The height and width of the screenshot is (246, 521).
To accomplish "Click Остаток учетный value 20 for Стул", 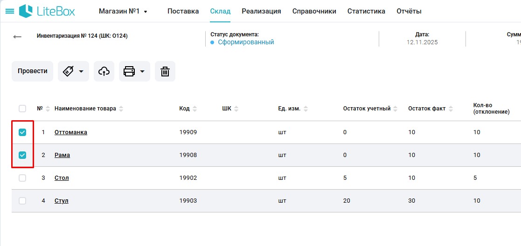I will (347, 201).
